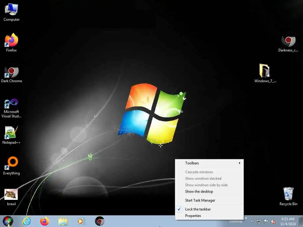Click the Toolbars submenu arrow

240,163
